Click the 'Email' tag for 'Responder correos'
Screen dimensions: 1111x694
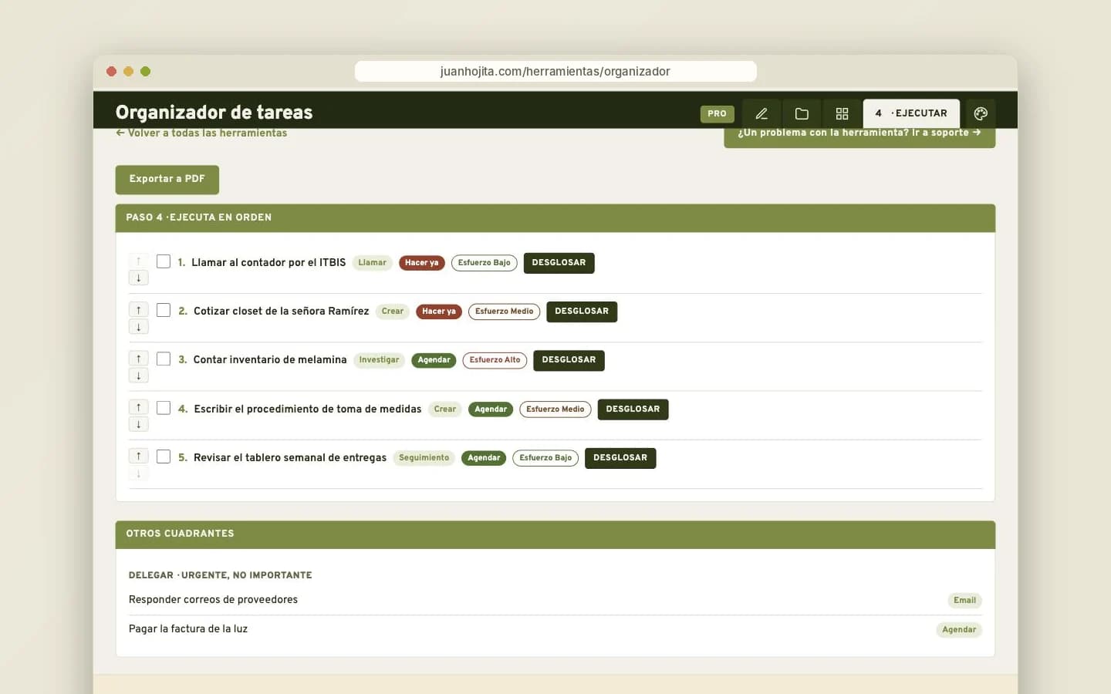coord(964,601)
